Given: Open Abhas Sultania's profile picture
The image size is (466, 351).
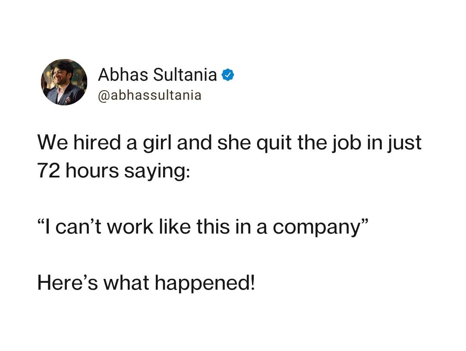Looking at the screenshot, I should 64,82.
